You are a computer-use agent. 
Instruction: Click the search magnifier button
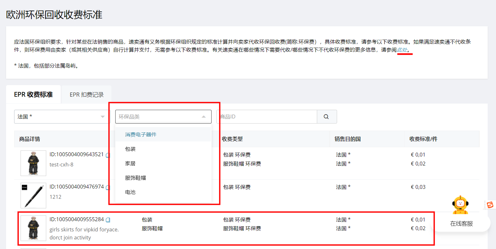tap(327, 117)
